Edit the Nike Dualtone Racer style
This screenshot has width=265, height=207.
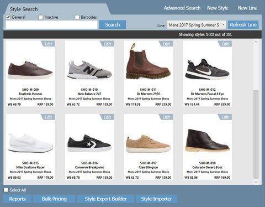click(48, 117)
